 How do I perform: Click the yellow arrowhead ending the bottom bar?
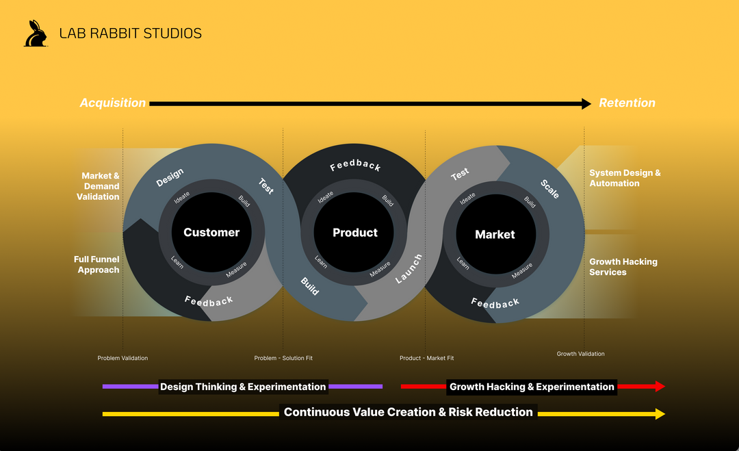(660, 413)
